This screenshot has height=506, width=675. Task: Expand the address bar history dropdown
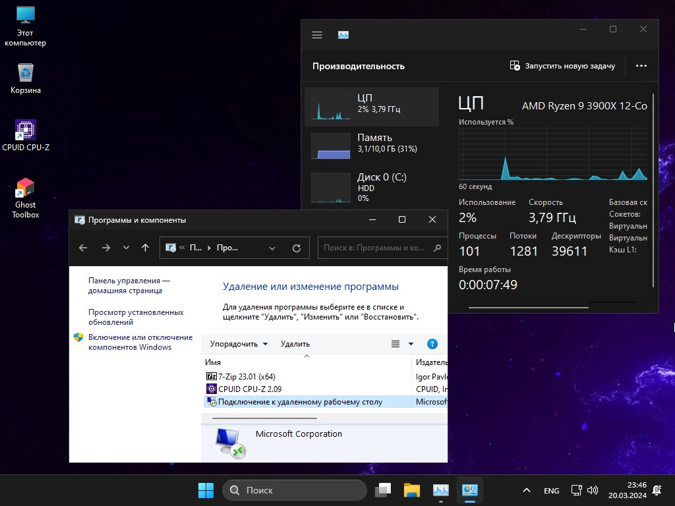point(272,248)
